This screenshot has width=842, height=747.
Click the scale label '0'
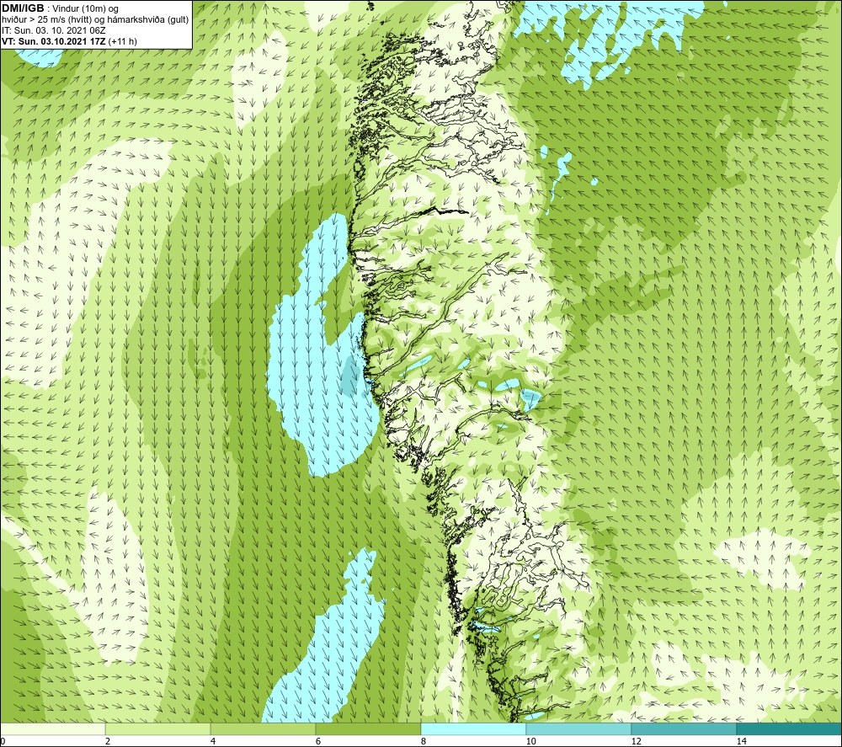3,741
